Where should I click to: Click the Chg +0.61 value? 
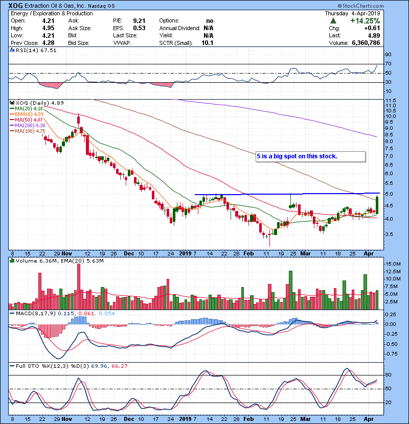(372, 28)
